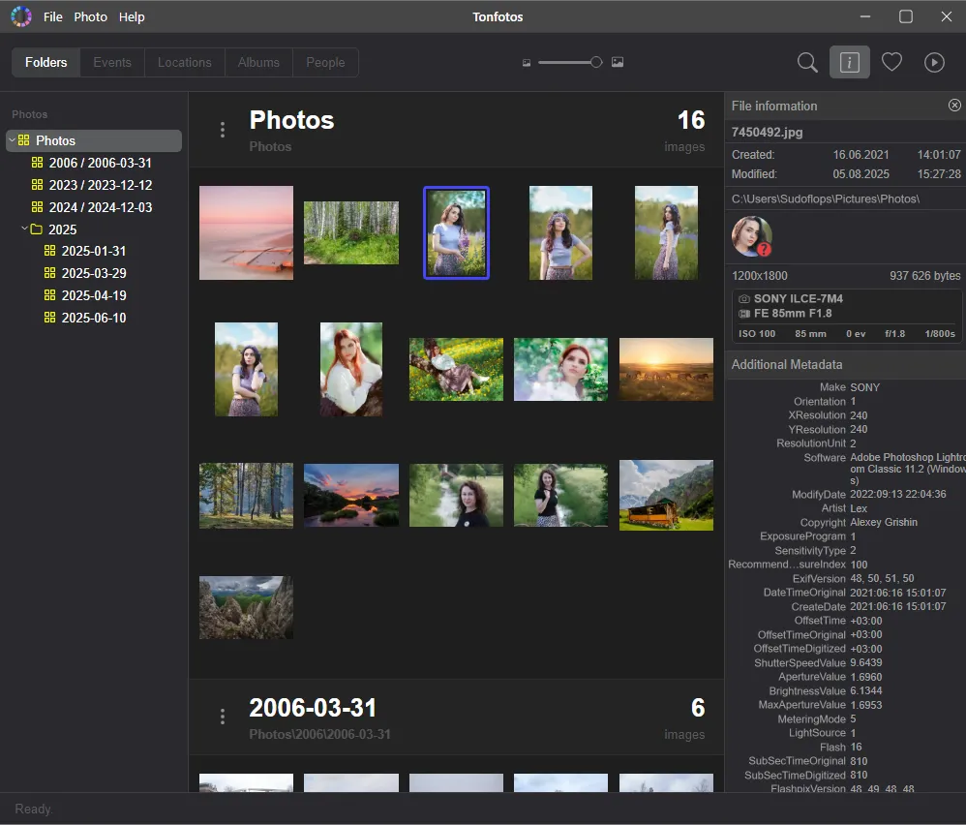This screenshot has width=966, height=825.
Task: Open the three-dot menu beside Photos heading
Action: [223, 130]
